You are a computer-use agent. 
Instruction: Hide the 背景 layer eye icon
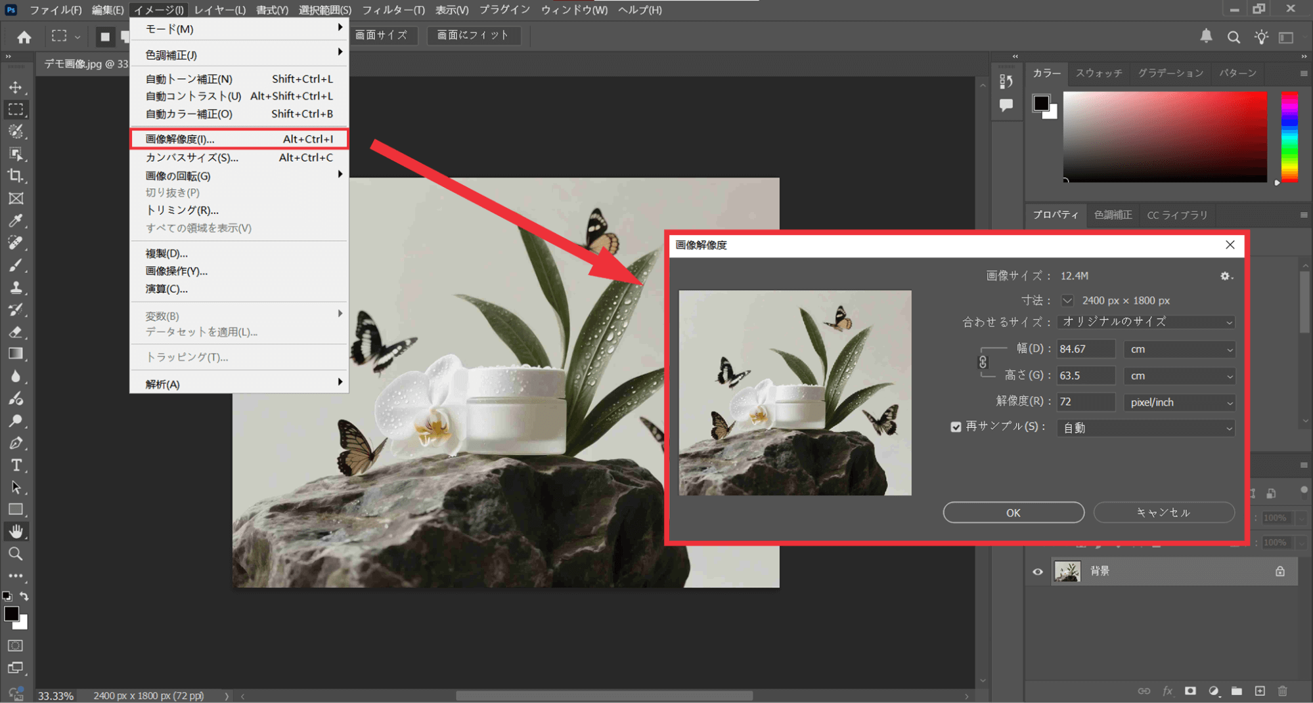1038,572
